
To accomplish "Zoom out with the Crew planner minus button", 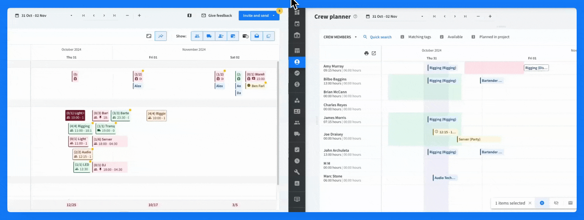I will (x=478, y=16).
